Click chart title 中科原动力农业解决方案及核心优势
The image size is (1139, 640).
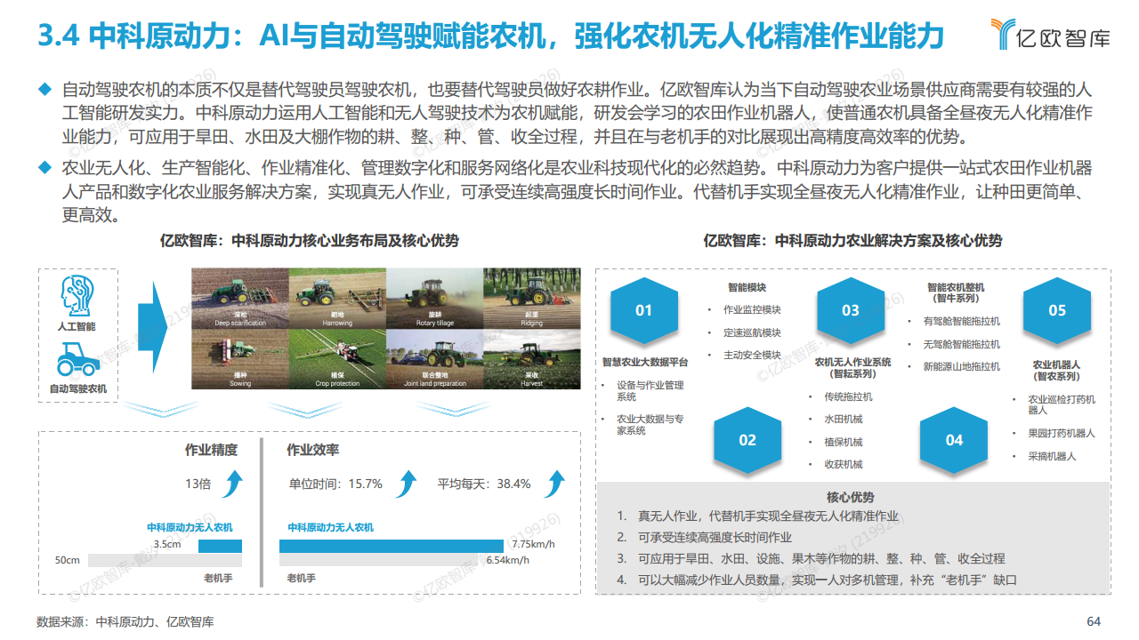click(x=852, y=240)
